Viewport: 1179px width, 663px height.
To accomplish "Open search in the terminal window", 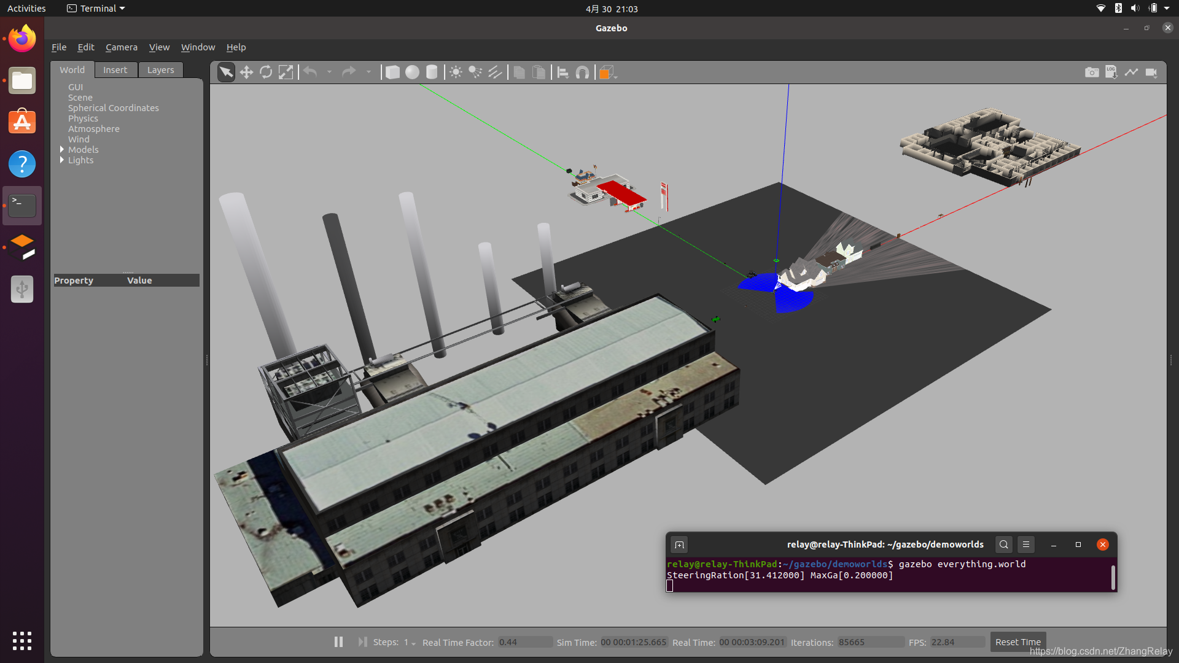I will [1003, 545].
